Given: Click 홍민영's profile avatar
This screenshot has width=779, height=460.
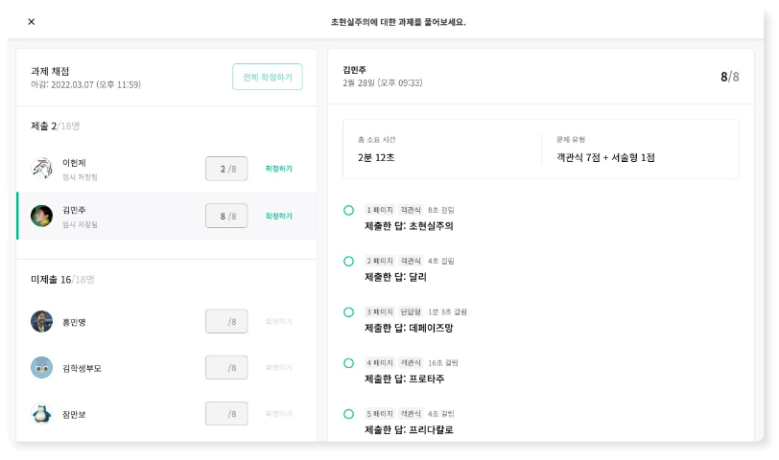Looking at the screenshot, I should coord(42,322).
